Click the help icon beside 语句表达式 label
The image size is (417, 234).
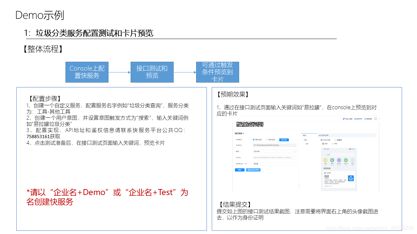pos(246,163)
